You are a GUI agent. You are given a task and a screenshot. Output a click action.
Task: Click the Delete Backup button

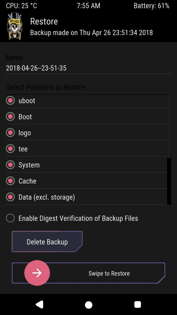tap(47, 241)
